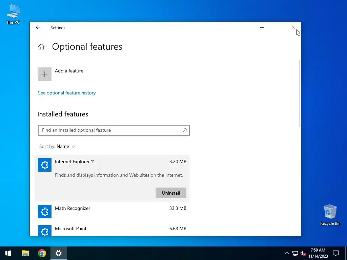The height and width of the screenshot is (260, 347).
Task: Click the Add a feature label
Action: point(69,71)
